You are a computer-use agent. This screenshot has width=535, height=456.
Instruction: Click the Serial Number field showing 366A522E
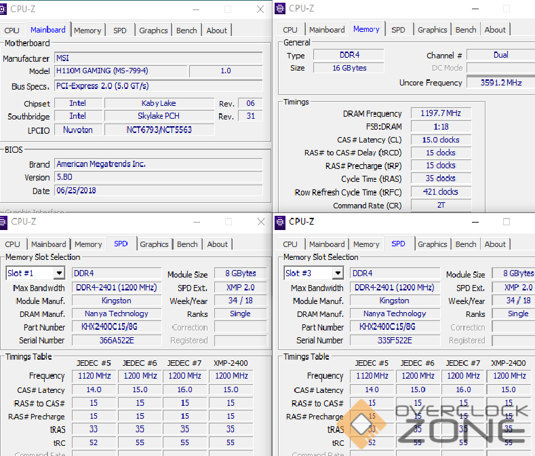117,341
